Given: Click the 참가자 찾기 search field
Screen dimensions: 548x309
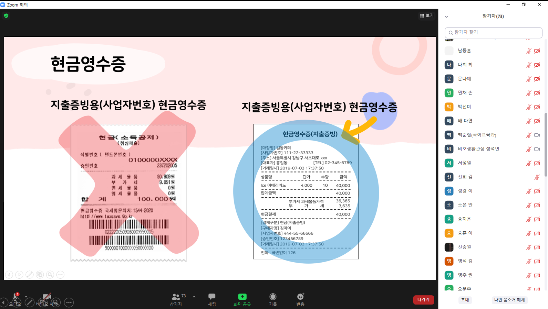Looking at the screenshot, I should (x=493, y=32).
